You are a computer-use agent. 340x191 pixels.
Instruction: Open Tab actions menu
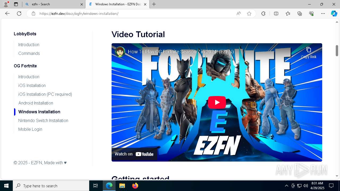tap(16, 4)
